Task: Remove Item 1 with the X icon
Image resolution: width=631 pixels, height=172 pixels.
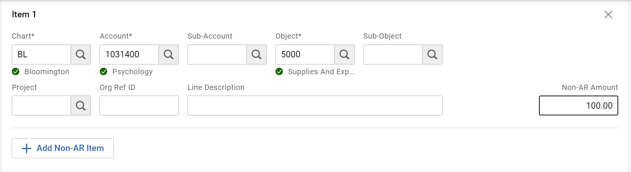Action: click(x=608, y=15)
